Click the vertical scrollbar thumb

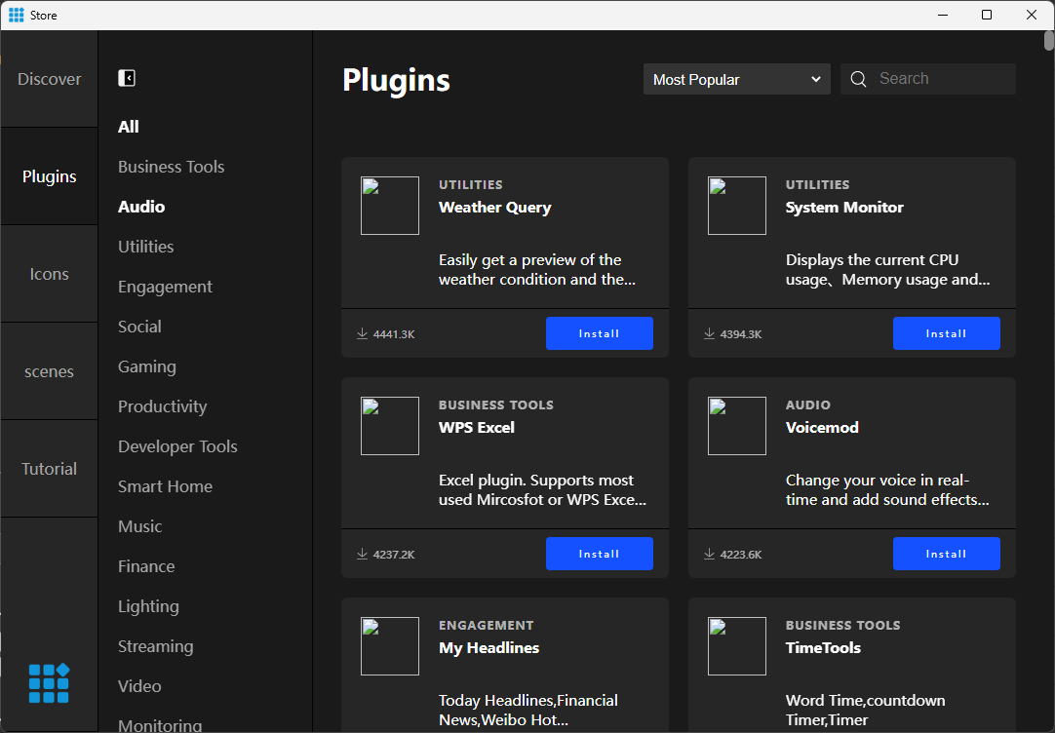tap(1048, 40)
